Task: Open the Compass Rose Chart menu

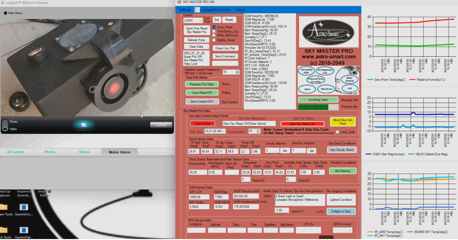Action: [x=212, y=10]
